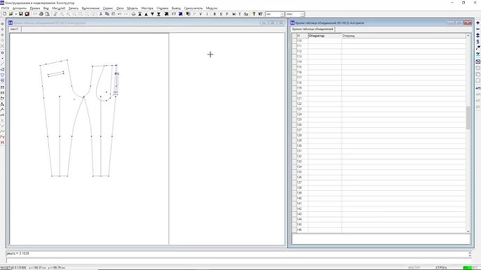Click the Copy icon in toolbar
The height and width of the screenshot is (270, 481).
[x=107, y=14]
